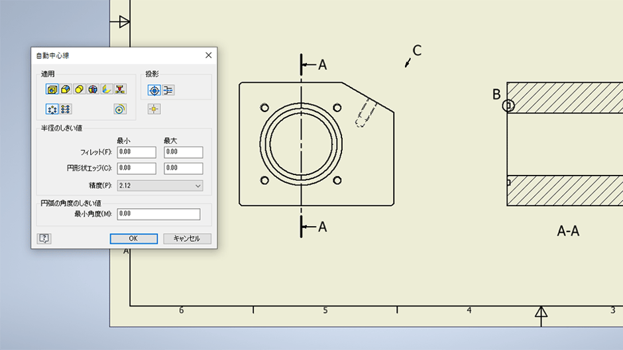Toggle fillet features centerline icon
The width and height of the screenshot is (623, 350).
(66, 89)
